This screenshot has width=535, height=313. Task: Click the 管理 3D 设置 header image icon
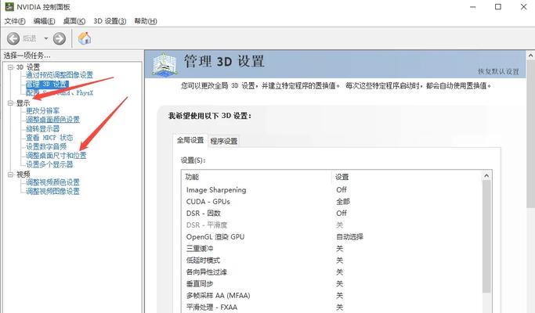click(164, 64)
